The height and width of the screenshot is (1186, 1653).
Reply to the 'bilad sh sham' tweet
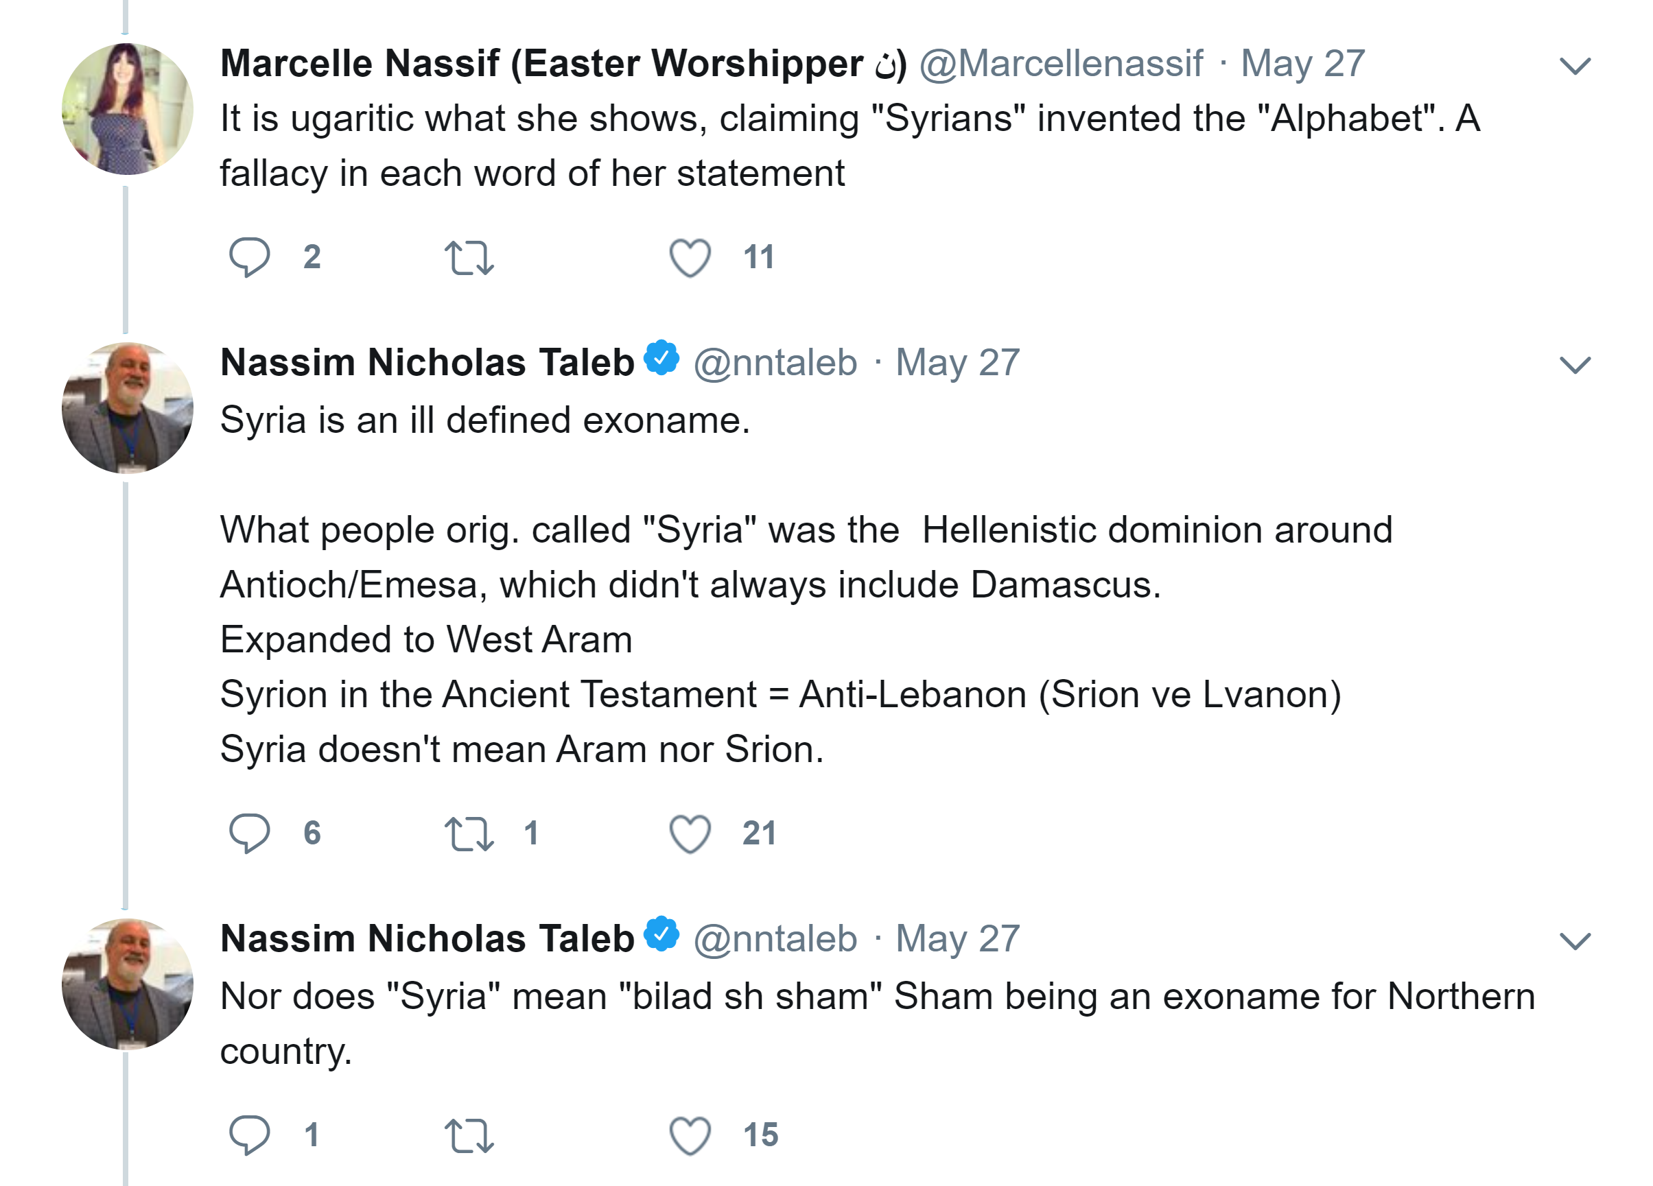[x=249, y=1135]
